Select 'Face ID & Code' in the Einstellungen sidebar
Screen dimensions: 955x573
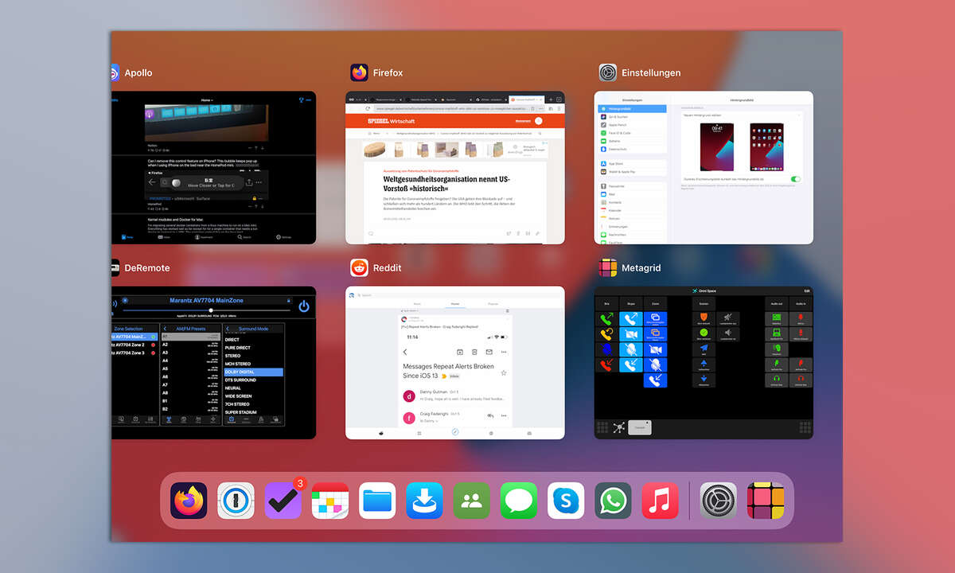pos(632,133)
